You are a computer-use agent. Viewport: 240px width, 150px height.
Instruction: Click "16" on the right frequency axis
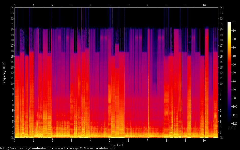pos(221,51)
